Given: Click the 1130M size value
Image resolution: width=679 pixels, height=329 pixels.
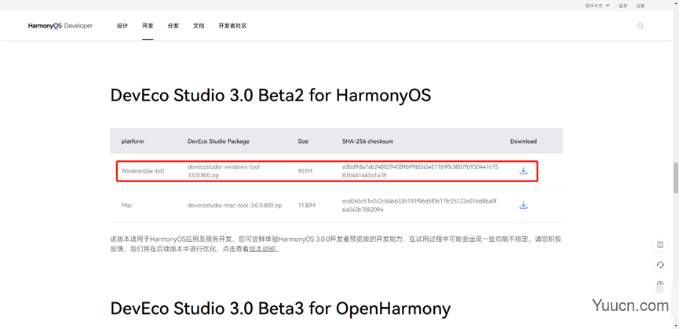Looking at the screenshot, I should pyautogui.click(x=307, y=205).
